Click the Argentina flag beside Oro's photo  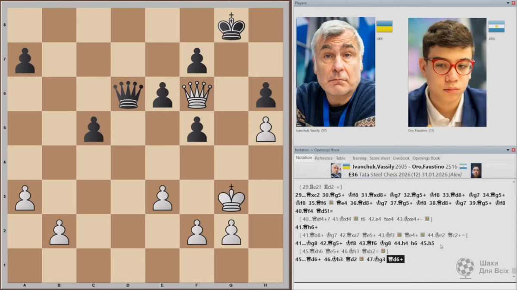point(496,27)
